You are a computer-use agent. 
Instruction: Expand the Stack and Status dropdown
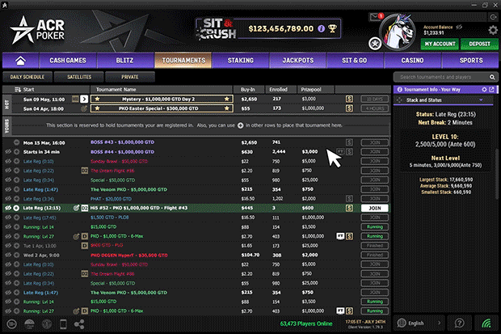pyautogui.click(x=481, y=100)
